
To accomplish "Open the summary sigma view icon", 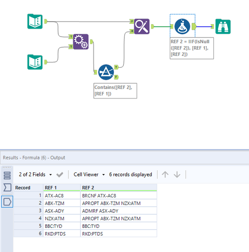I will [x=7, y=187].
